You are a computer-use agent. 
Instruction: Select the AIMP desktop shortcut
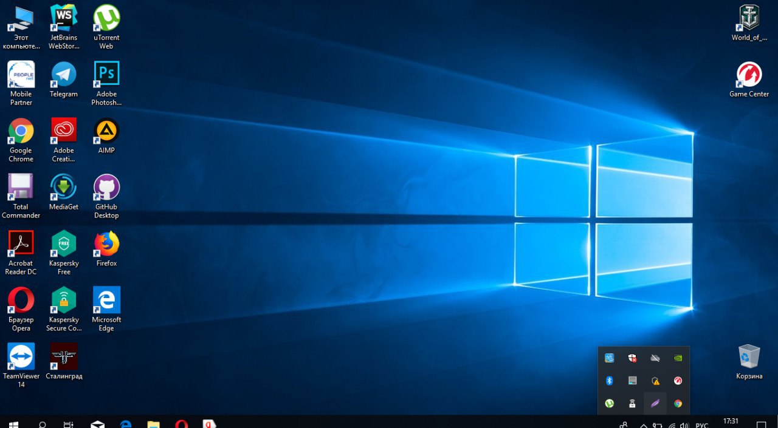tap(106, 136)
